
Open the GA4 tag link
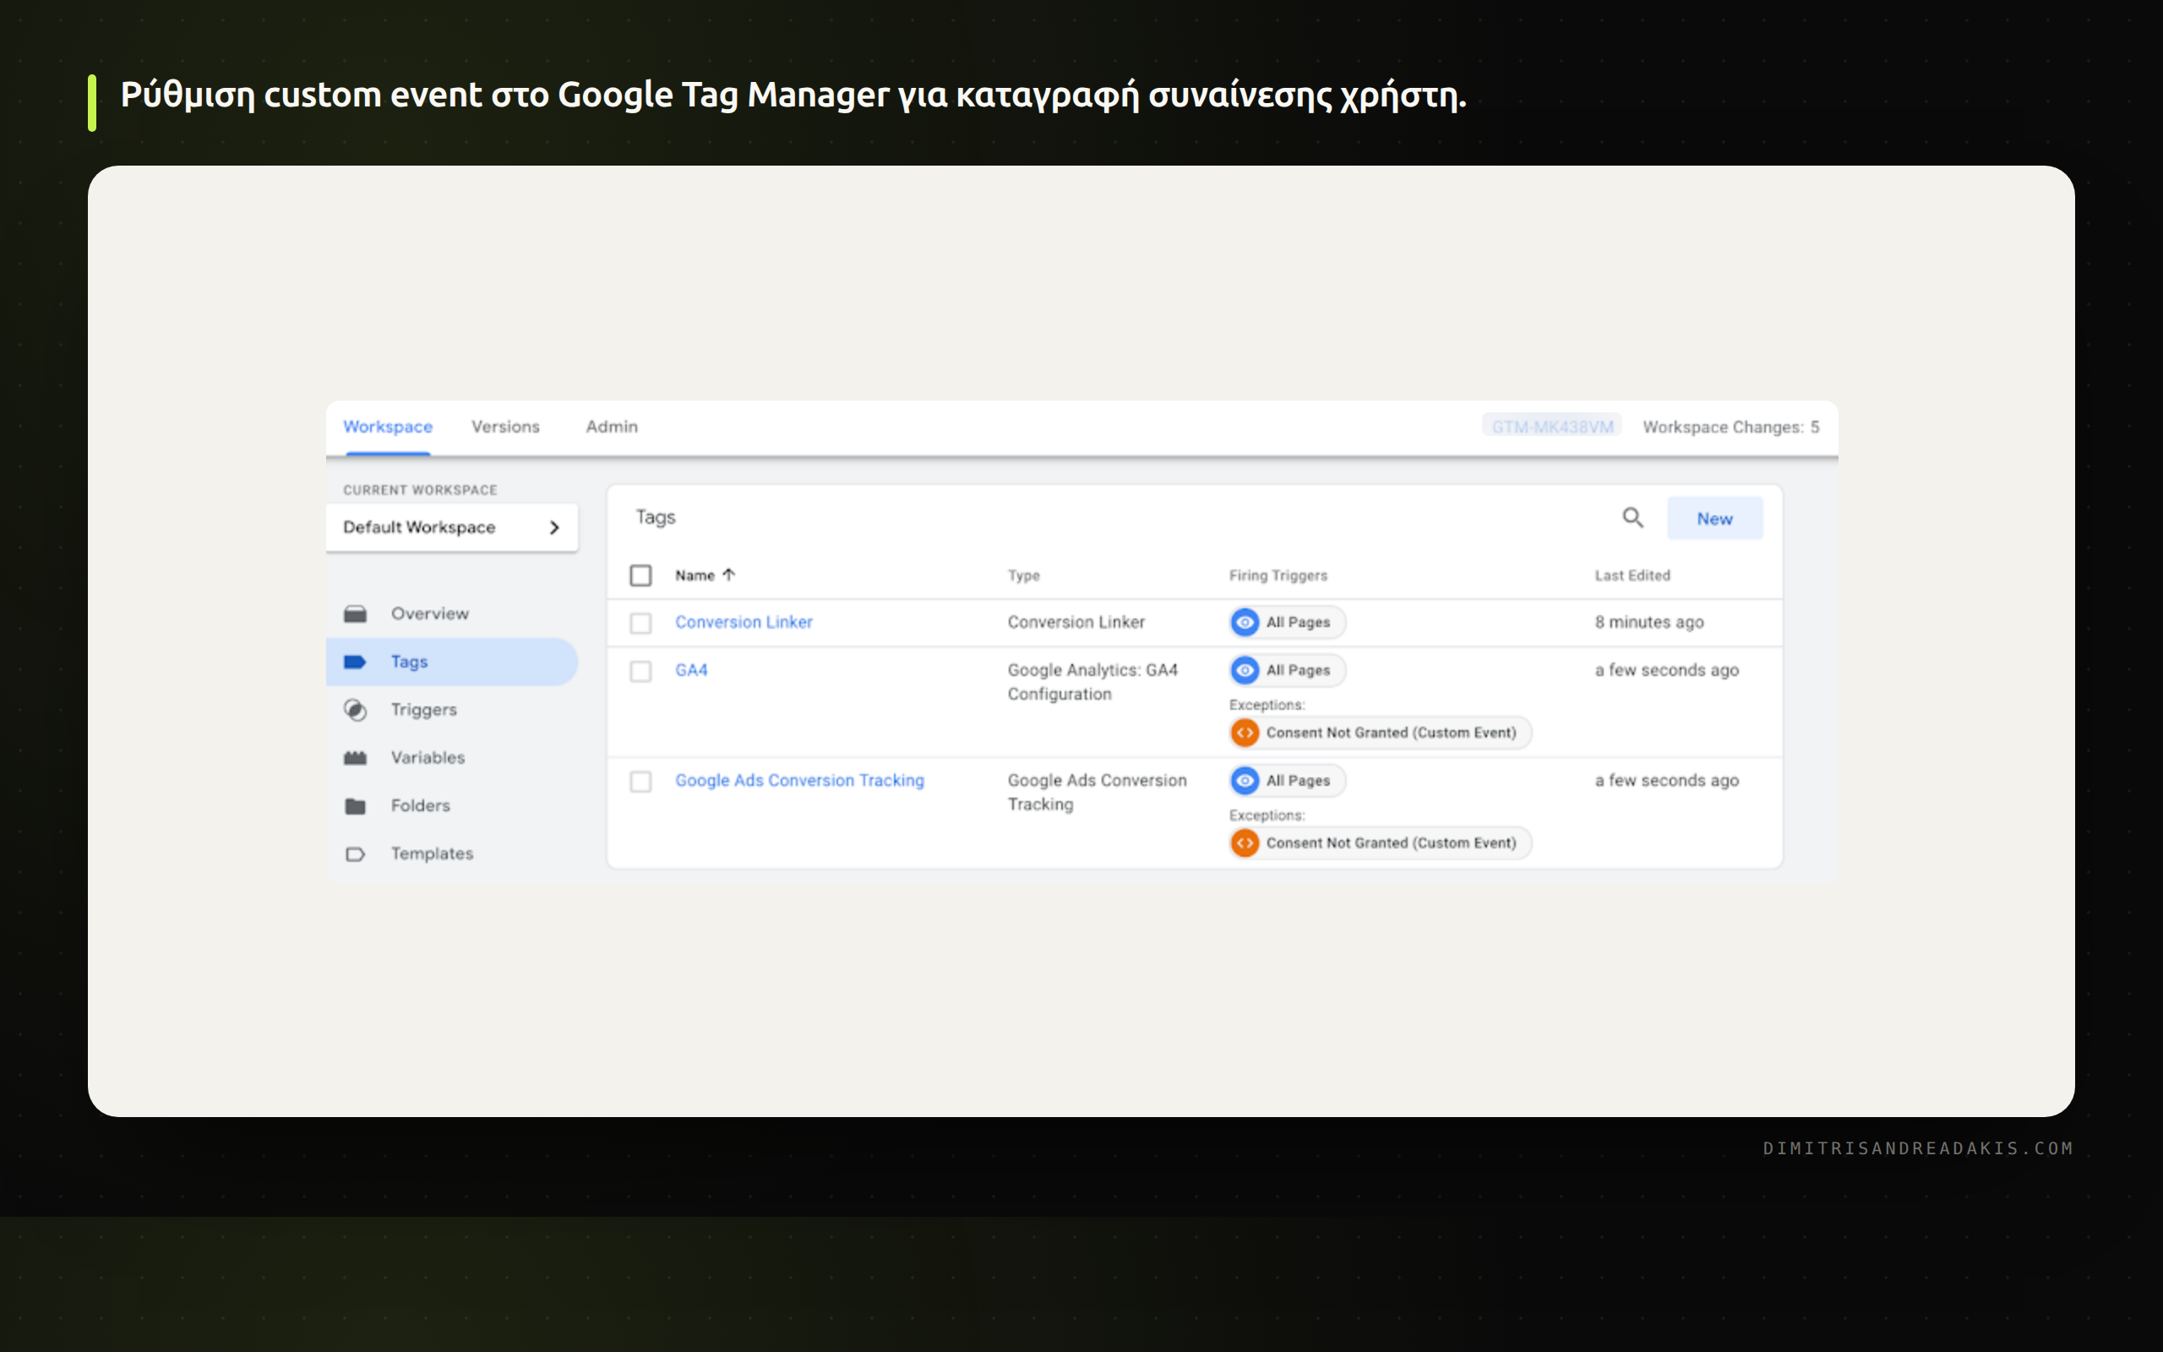(x=691, y=671)
